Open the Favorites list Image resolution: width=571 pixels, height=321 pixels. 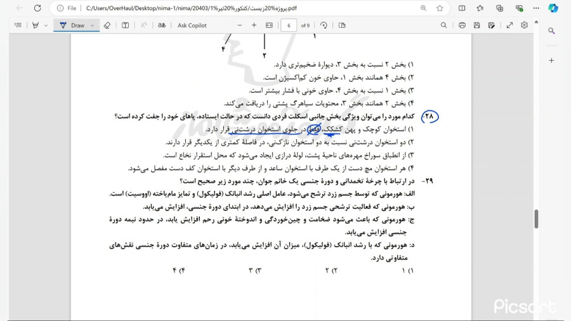click(480, 8)
